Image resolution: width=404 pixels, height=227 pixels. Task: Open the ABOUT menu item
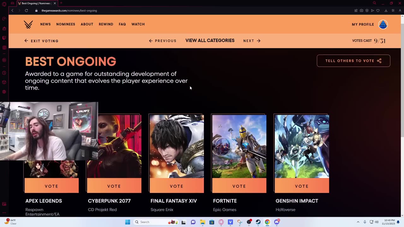coord(87,24)
